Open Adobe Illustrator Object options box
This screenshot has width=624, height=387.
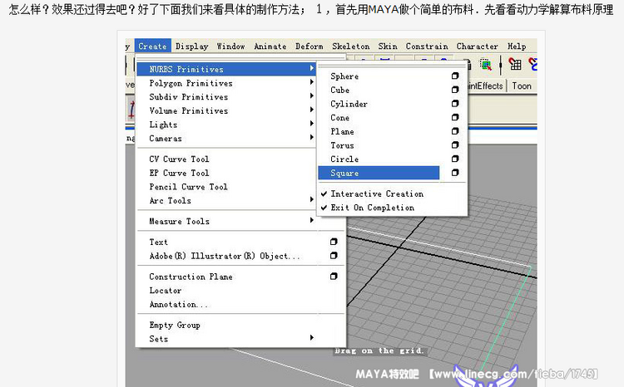pyautogui.click(x=334, y=256)
